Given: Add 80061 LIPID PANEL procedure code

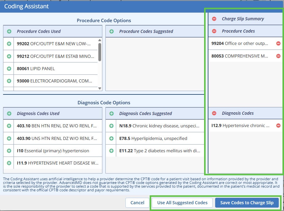Looking at the screenshot, I should pos(9,69).
